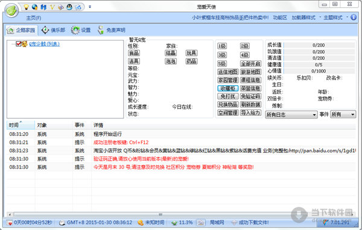
Task: Click the 功能区 menu item
Action: (x=280, y=18)
